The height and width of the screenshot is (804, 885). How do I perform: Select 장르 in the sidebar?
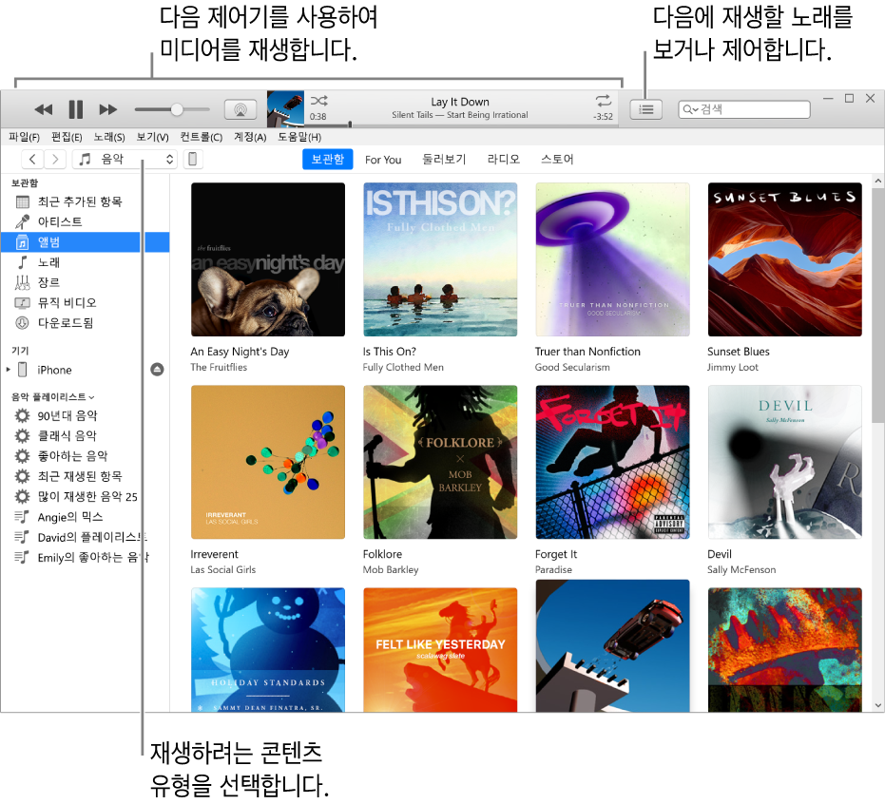85,282
